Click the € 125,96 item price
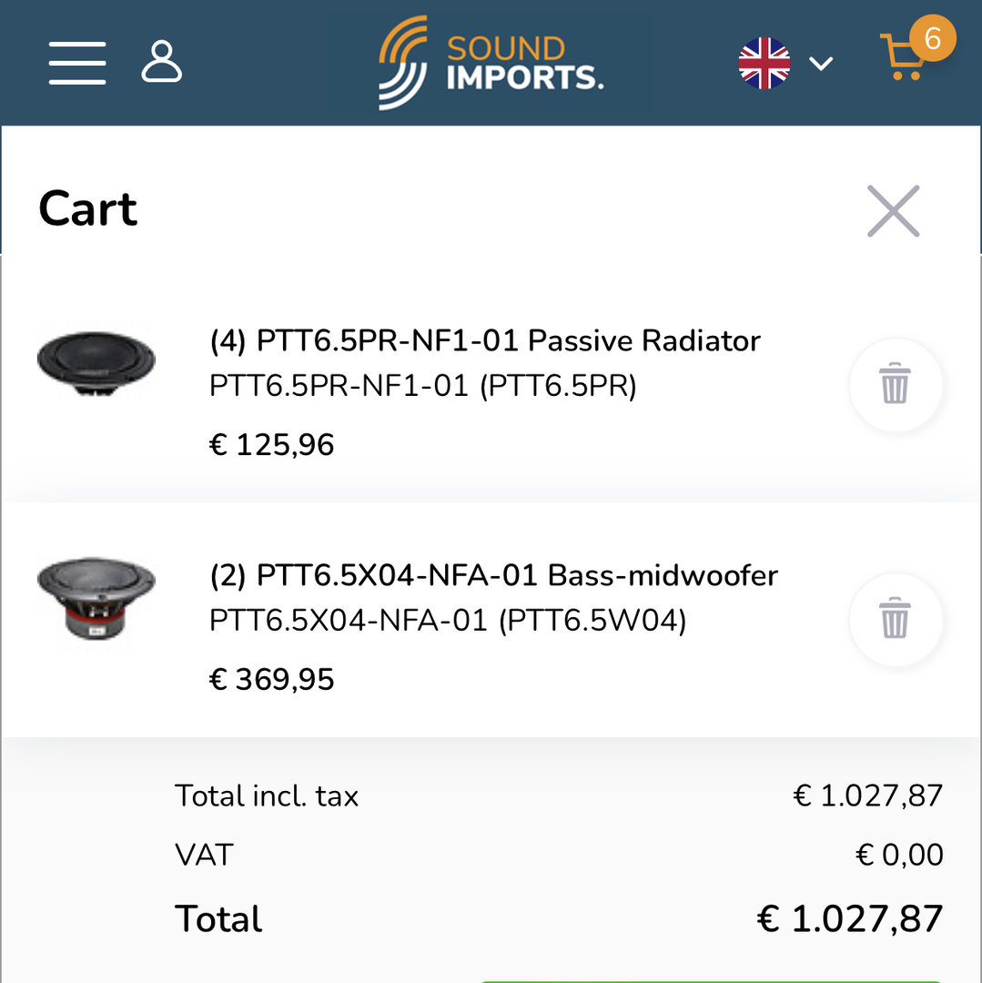Screen dimensions: 982x983 click(272, 445)
